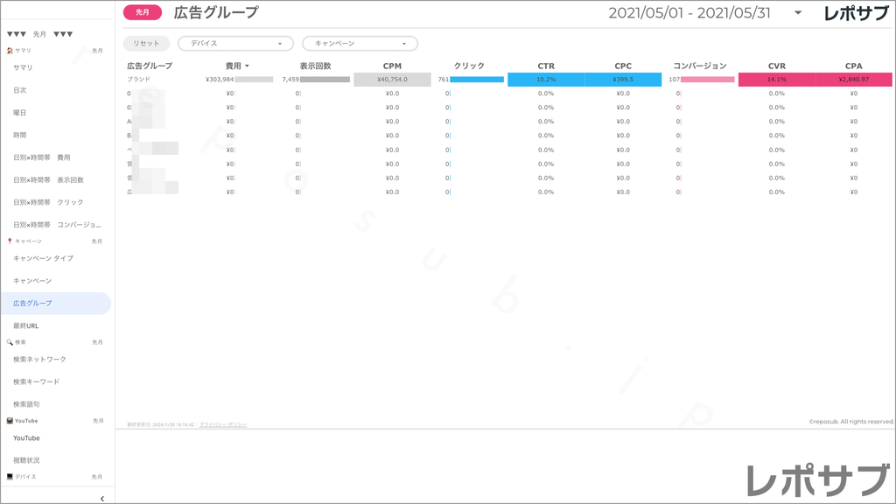Click the blue クリック bar of ブランド row
The width and height of the screenshot is (896, 504).
(477, 79)
